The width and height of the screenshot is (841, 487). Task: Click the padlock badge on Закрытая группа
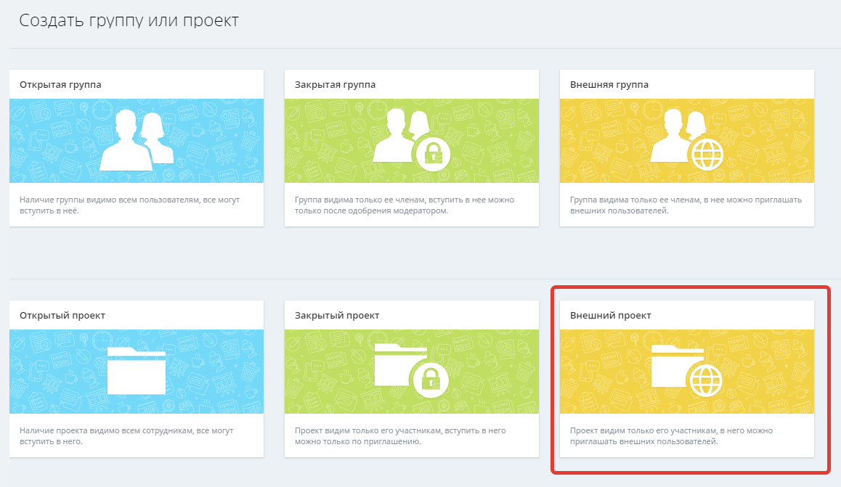coord(432,153)
